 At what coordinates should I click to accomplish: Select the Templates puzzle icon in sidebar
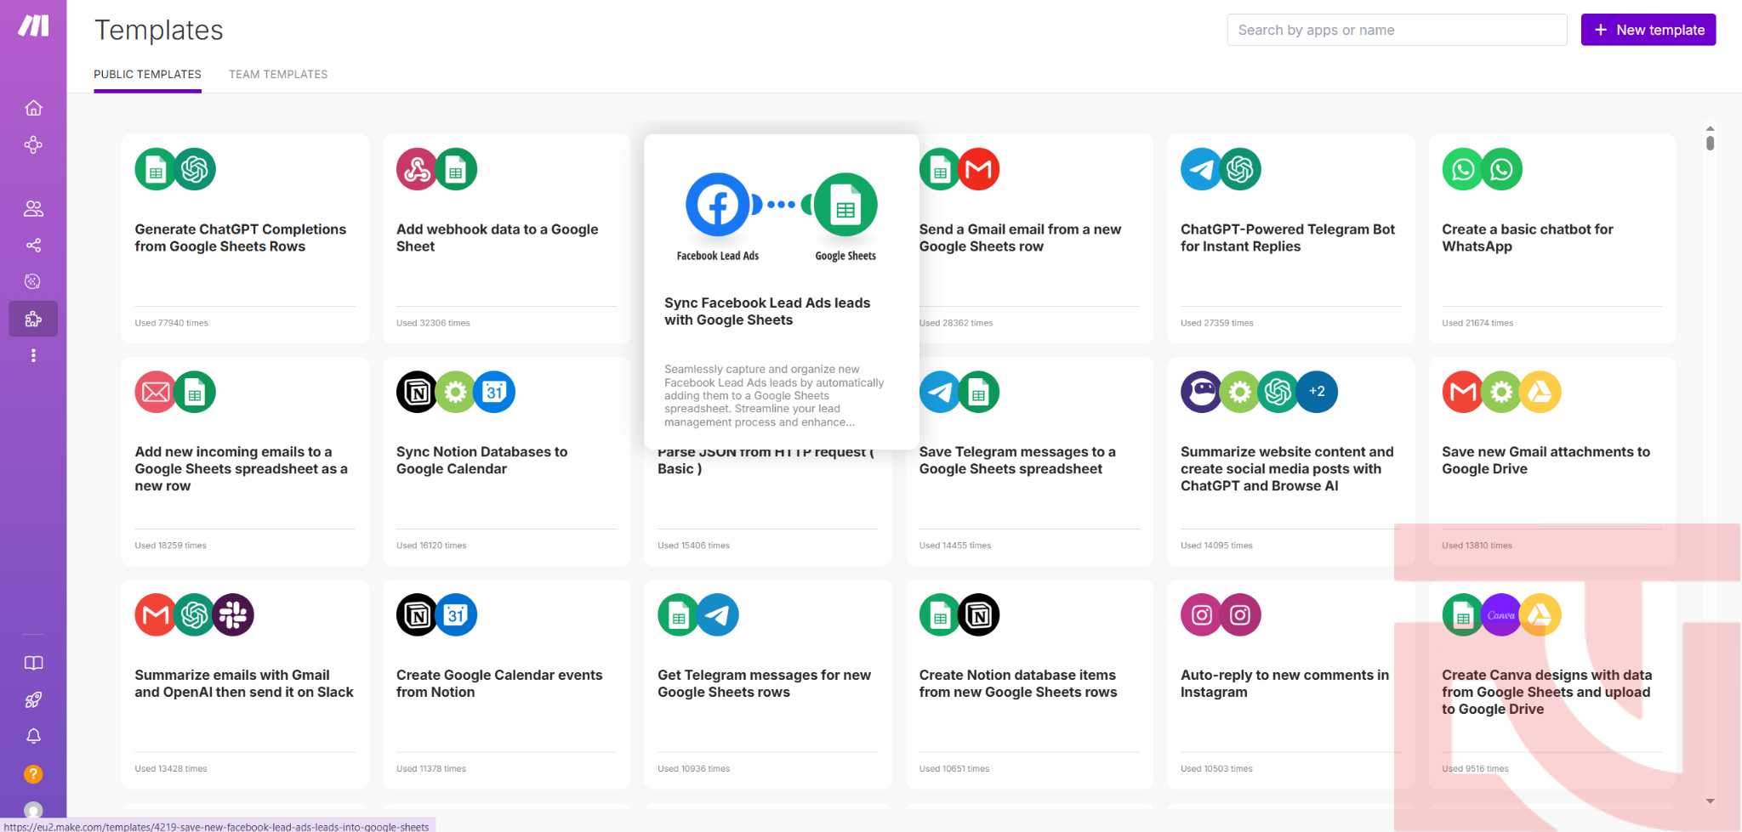pos(33,319)
